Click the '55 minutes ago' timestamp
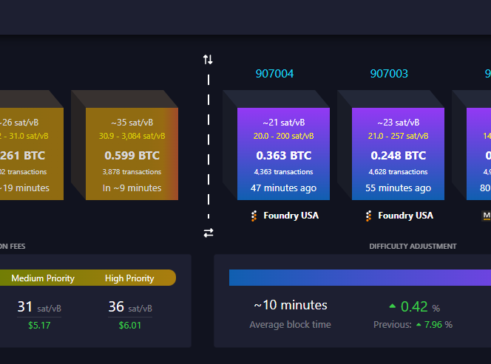The width and height of the screenshot is (491, 364). pos(399,188)
